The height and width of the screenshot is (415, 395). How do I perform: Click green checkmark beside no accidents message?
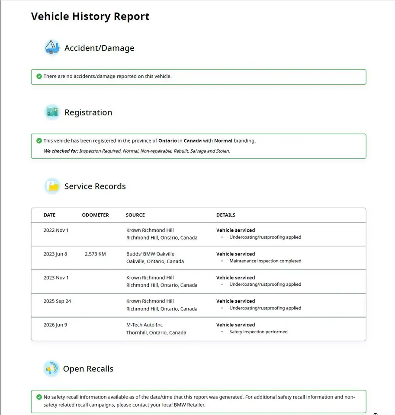click(39, 76)
